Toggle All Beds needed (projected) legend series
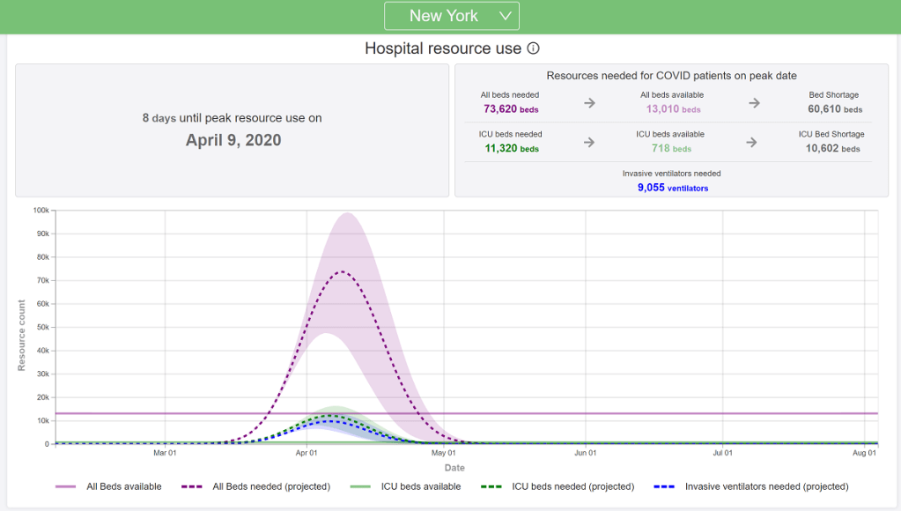Screen dimensions: 901x511 tap(271, 486)
